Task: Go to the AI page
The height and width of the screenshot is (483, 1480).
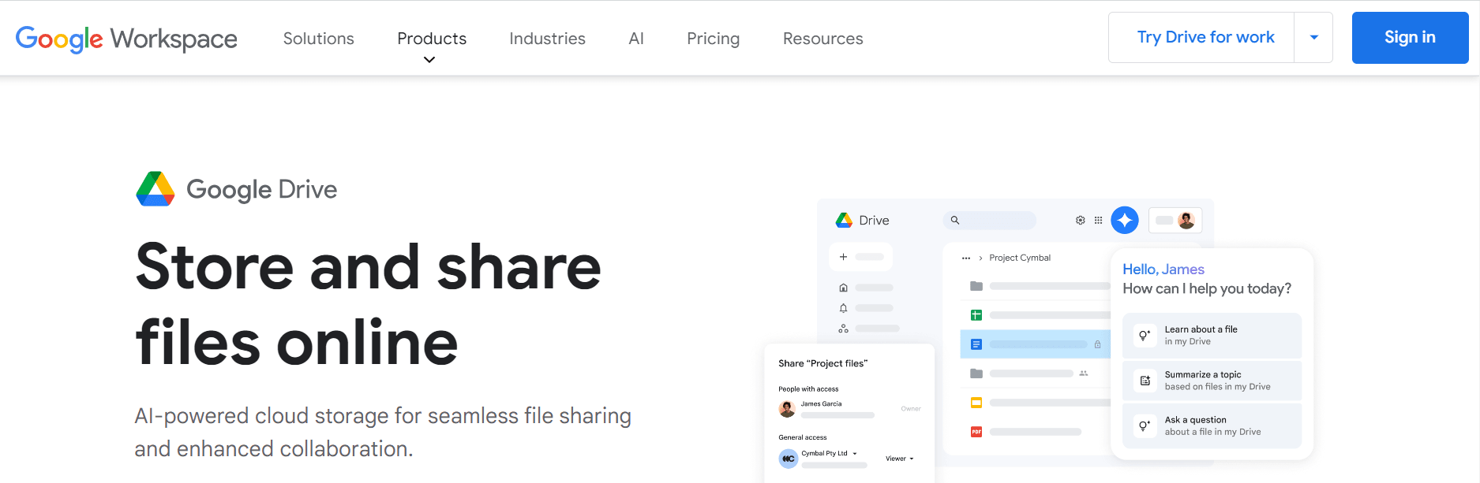Action: tap(636, 39)
